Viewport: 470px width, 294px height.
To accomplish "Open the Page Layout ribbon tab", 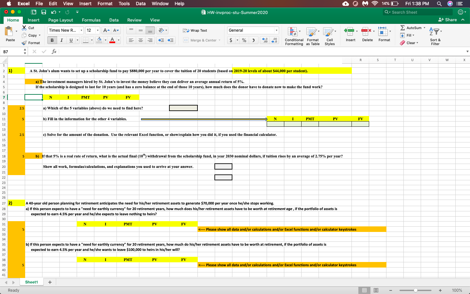I will pyautogui.click(x=61, y=20).
